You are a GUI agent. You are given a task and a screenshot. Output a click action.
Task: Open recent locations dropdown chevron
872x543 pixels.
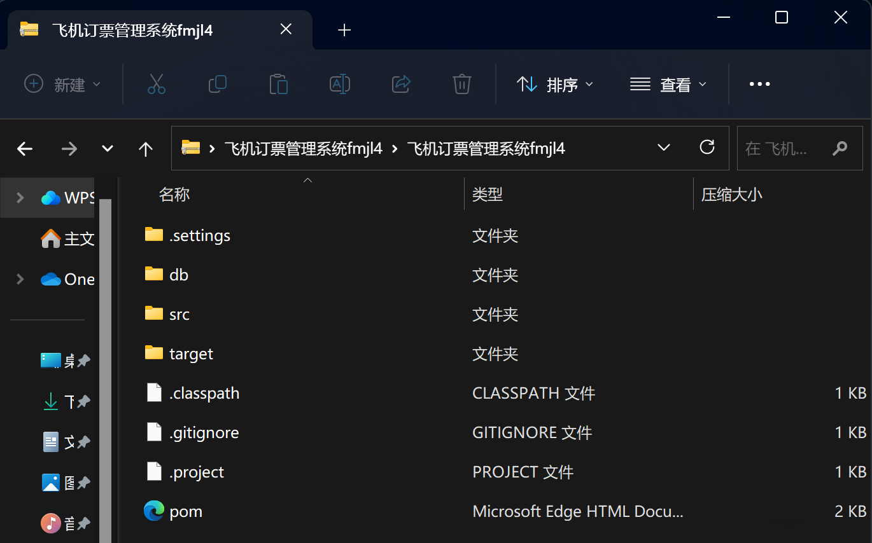click(108, 149)
